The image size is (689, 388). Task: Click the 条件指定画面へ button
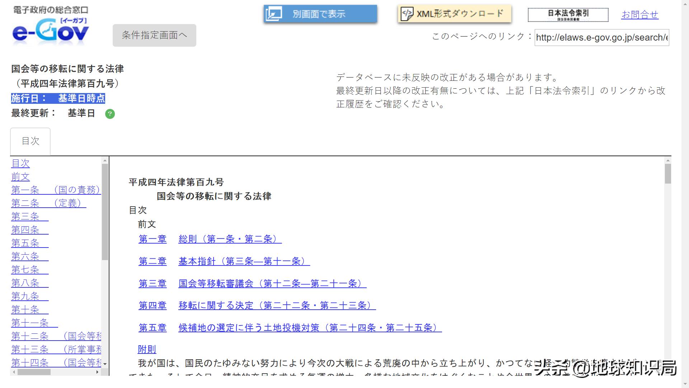(154, 35)
